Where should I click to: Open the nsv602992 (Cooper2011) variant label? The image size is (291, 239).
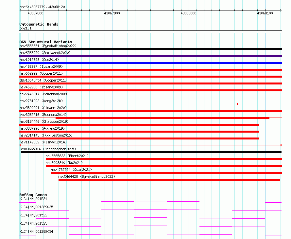point(41,73)
